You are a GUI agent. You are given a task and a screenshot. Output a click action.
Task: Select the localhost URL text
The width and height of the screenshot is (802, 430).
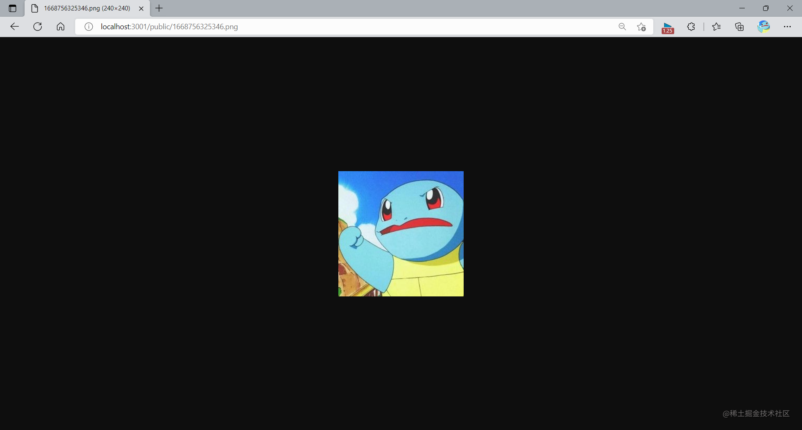(x=169, y=26)
